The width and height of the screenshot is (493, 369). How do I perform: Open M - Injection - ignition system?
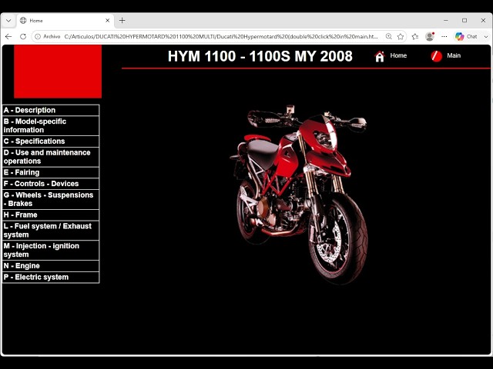tap(51, 250)
